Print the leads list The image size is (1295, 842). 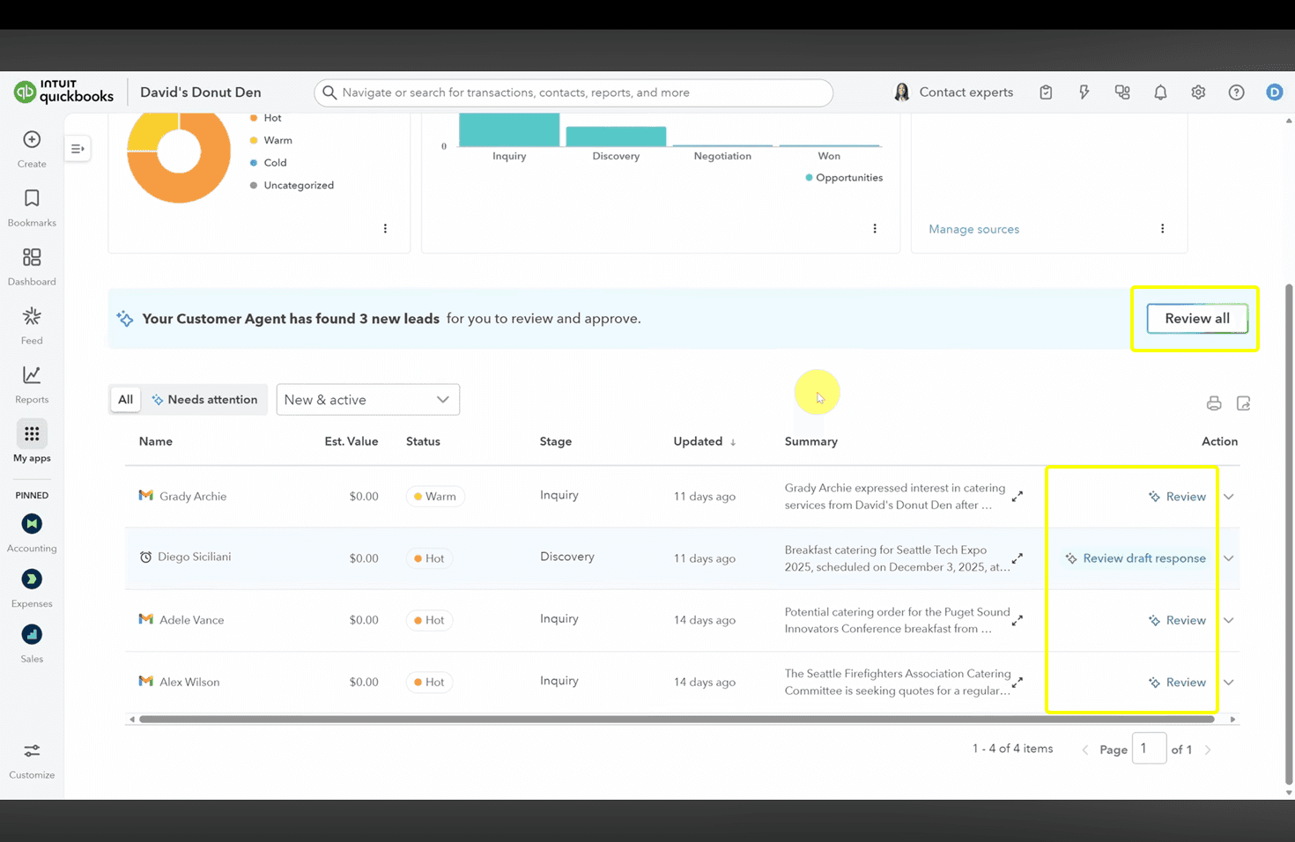coord(1214,403)
